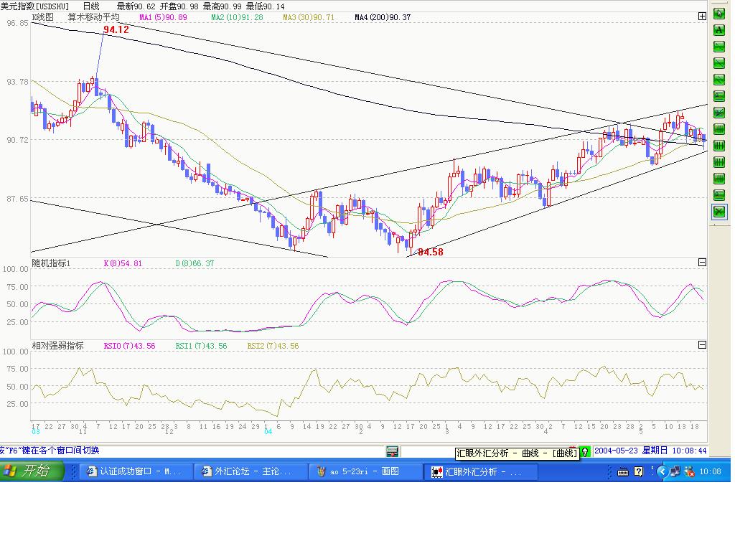The height and width of the screenshot is (551, 735).
Task: Click the D(8)66.37 stochastic value label
Action: coord(195,263)
